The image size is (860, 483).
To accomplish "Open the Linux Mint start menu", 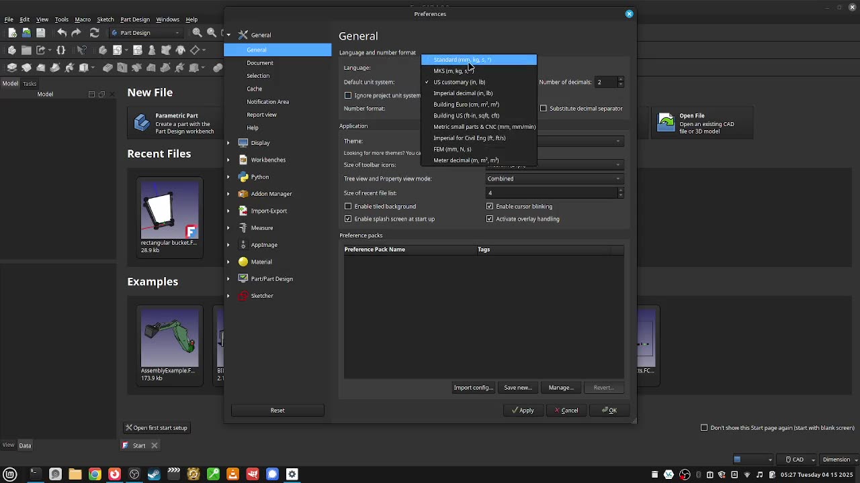I will [10, 474].
